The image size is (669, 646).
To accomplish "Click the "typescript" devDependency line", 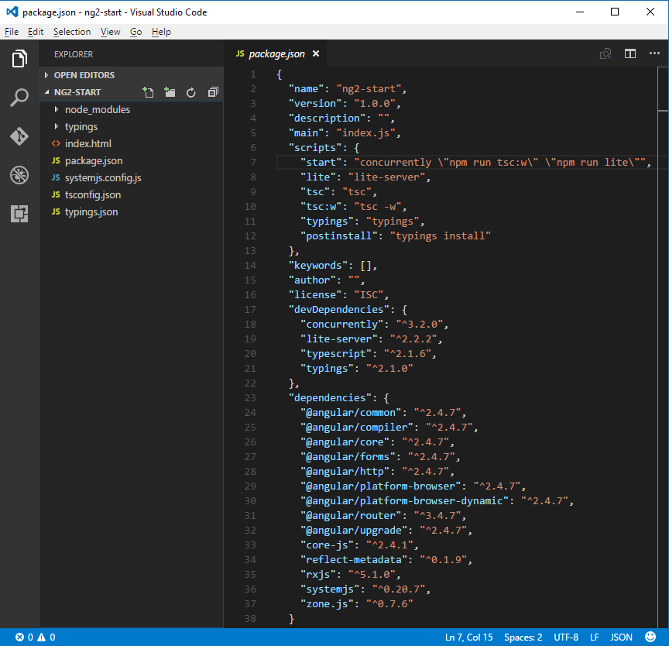I will (369, 354).
